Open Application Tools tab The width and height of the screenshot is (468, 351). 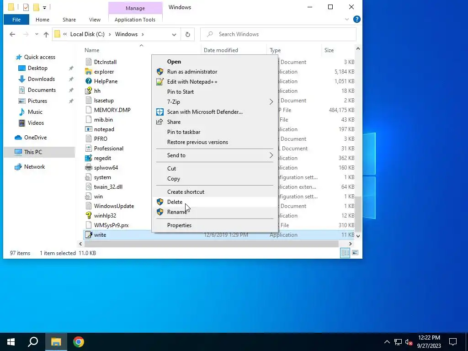pos(135,20)
